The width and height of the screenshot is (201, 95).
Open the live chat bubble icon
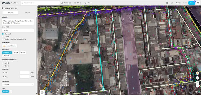tap(42, 92)
